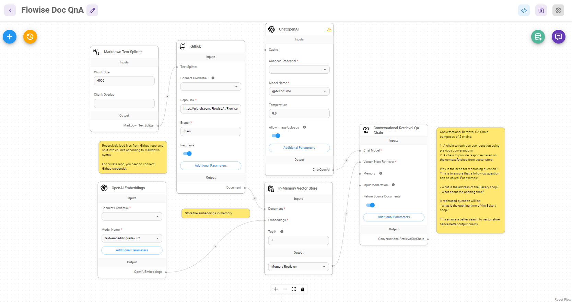Delete edge from Document to vector store
The height and width of the screenshot is (302, 572).
[255, 198]
